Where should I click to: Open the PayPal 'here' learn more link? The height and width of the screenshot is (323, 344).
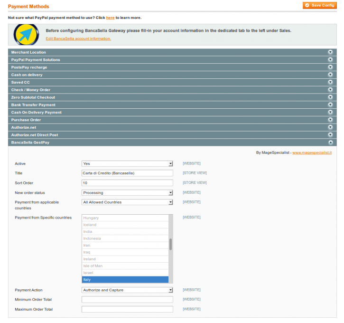point(110,18)
